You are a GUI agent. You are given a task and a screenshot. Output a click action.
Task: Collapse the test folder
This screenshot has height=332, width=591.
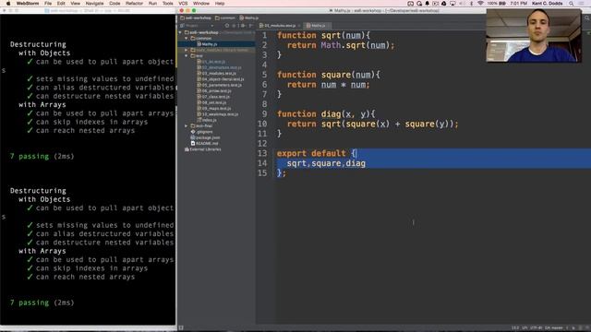click(187, 55)
